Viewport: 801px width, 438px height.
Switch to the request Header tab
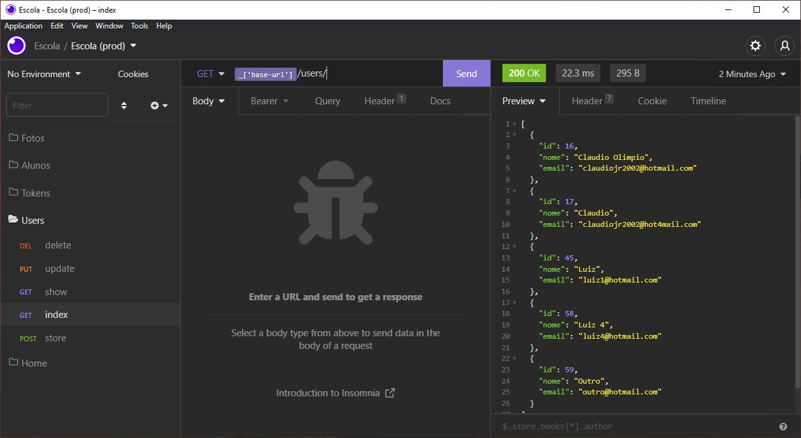385,100
